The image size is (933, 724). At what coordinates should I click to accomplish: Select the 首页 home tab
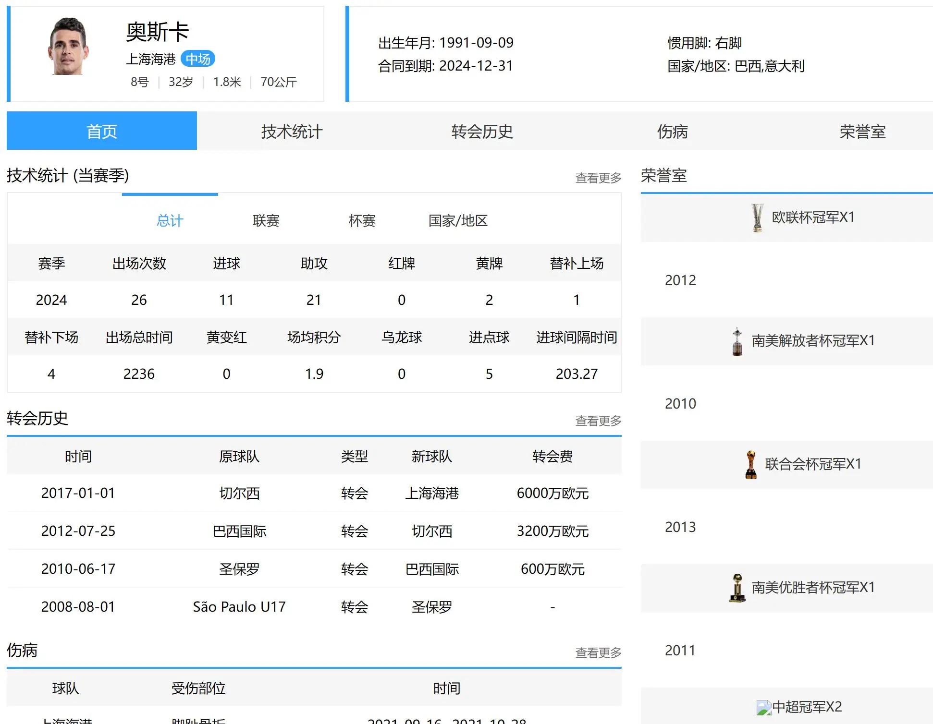pos(102,131)
